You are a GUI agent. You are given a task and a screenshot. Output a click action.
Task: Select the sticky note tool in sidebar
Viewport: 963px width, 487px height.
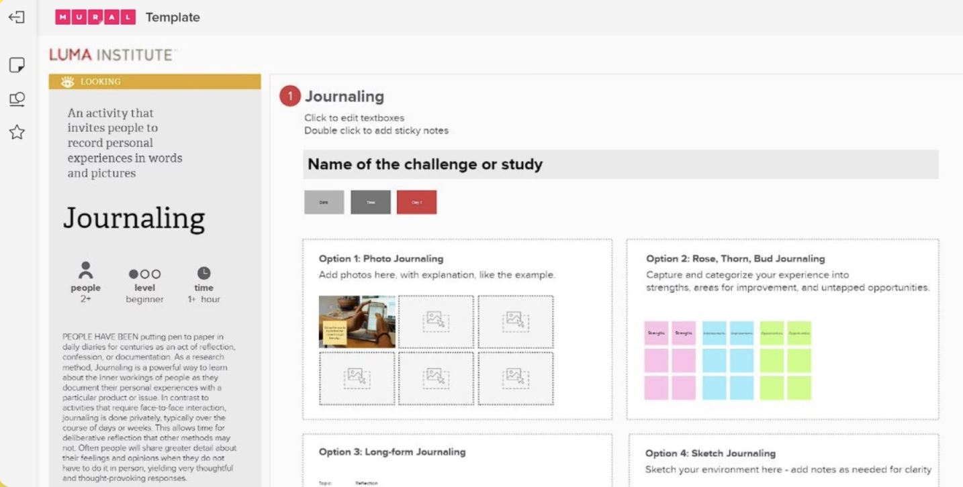[x=17, y=65]
